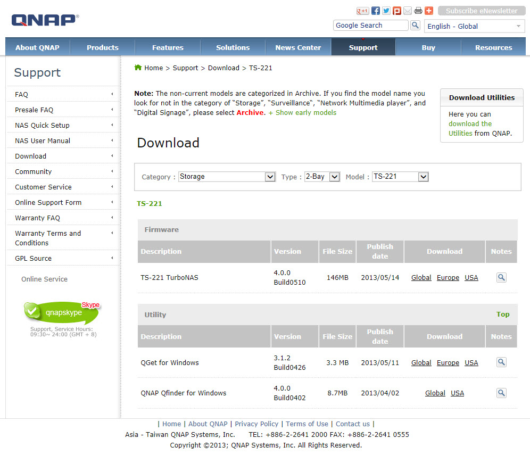Image resolution: width=530 pixels, height=455 pixels.
Task: Expand the NAS User Manual sidebar arrow
Action: [112, 140]
